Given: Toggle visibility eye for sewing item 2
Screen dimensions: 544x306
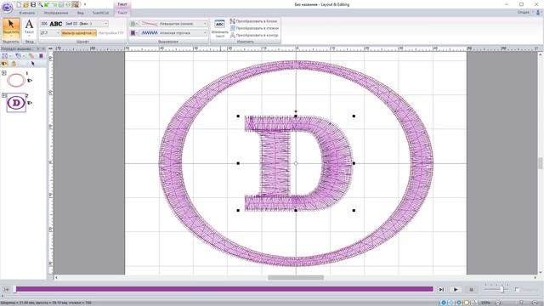Looking at the screenshot, I should coord(30,103).
